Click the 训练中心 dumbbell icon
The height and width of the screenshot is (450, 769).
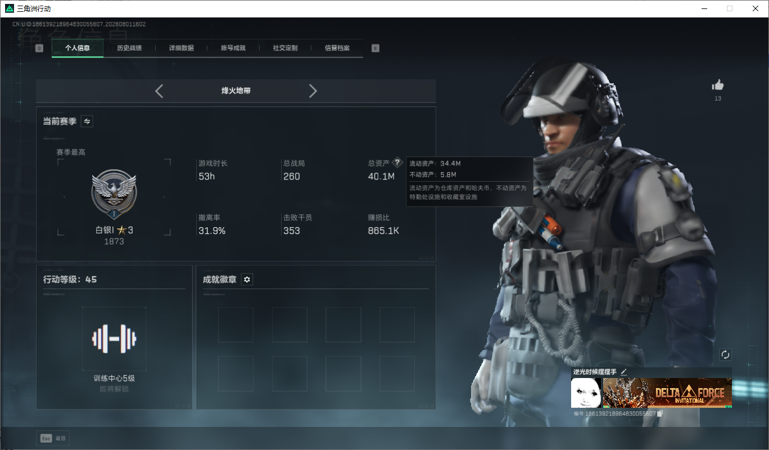tap(114, 339)
